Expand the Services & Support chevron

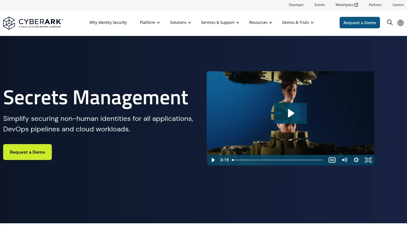[x=238, y=23]
